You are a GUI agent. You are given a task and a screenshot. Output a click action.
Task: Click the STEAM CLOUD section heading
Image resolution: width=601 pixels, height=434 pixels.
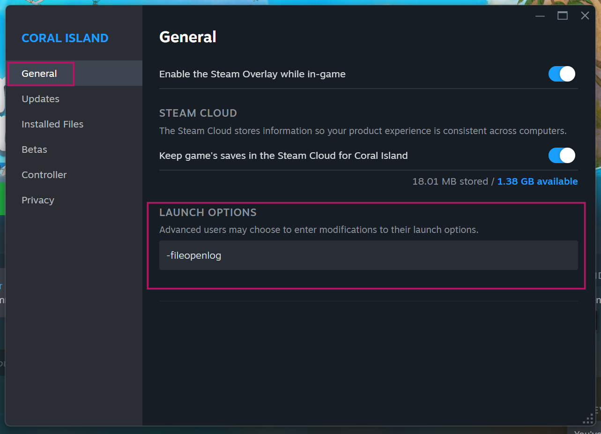click(x=198, y=113)
